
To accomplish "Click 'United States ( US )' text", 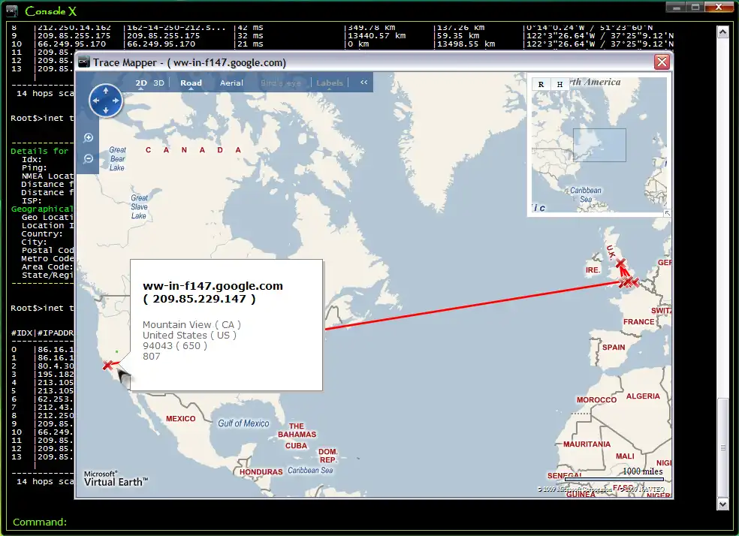I will click(189, 336).
